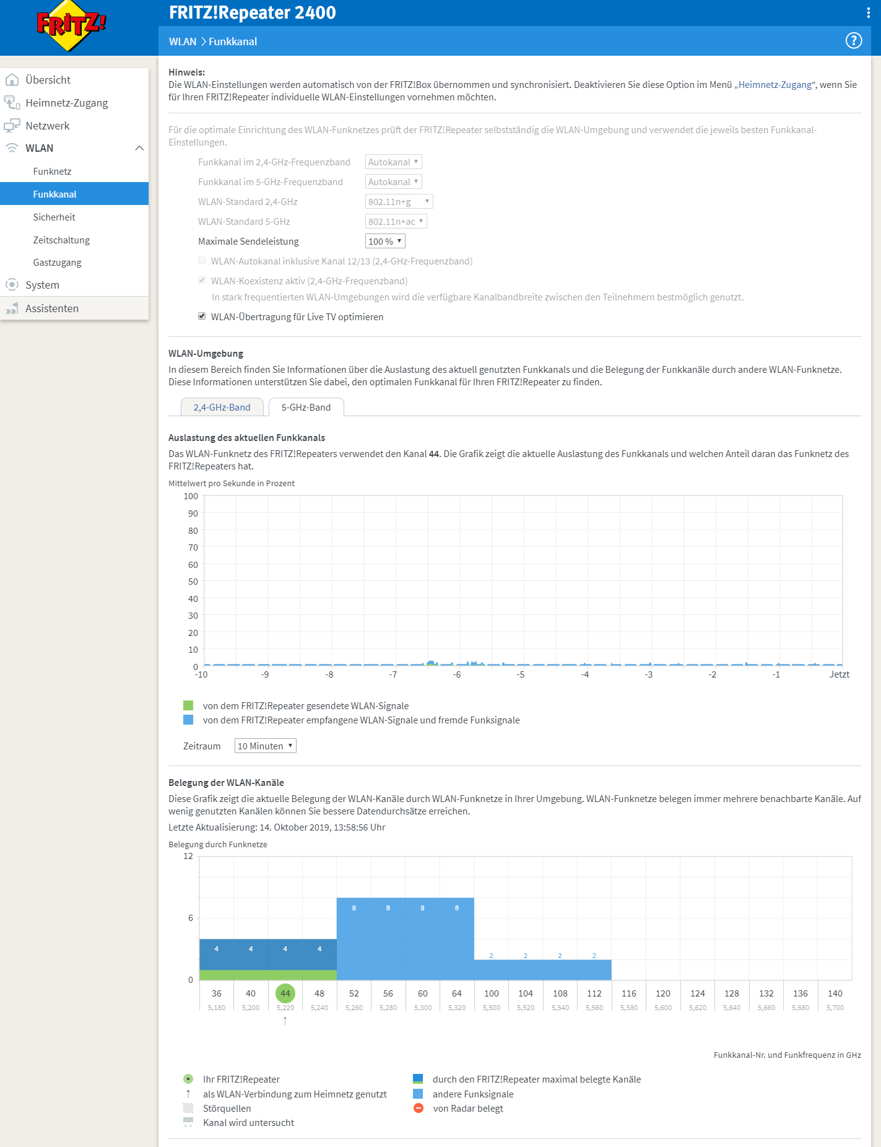Click channel 116 axis label
The image size is (881, 1147).
tap(629, 993)
